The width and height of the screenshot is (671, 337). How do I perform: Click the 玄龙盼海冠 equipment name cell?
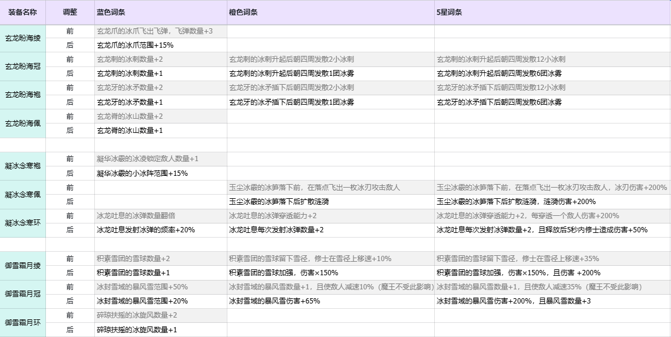tap(23, 66)
